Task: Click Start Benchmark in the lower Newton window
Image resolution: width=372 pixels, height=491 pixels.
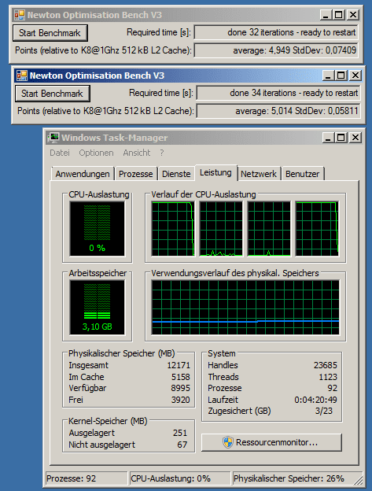Action: [53, 94]
